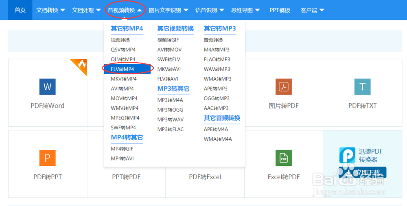Screen dimensions: 407x206
Task: Select FLV转AVI option
Action: tap(168, 79)
